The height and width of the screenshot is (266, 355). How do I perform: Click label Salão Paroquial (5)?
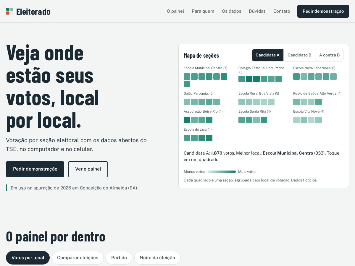coord(199,93)
